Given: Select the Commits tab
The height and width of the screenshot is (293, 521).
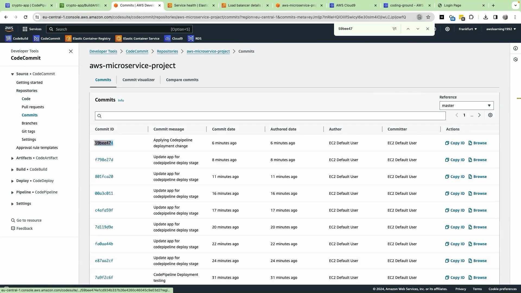Looking at the screenshot, I should 103,80.
